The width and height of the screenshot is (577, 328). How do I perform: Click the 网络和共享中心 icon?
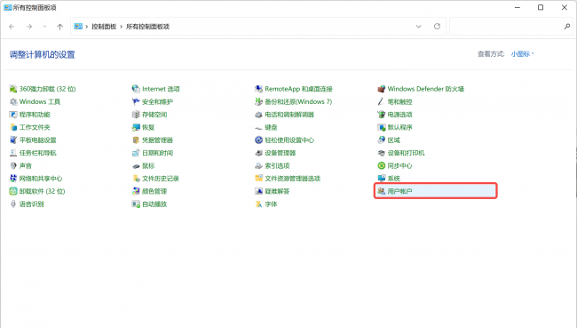click(x=13, y=179)
